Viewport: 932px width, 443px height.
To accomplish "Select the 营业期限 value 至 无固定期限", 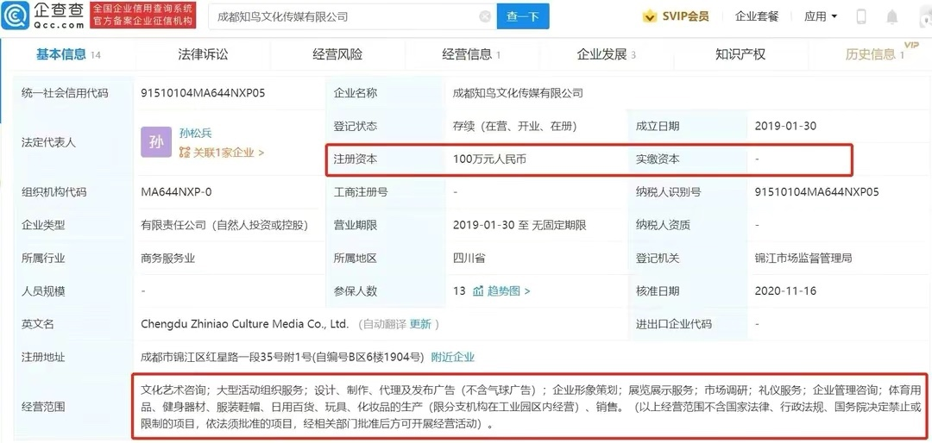I will coord(520,225).
